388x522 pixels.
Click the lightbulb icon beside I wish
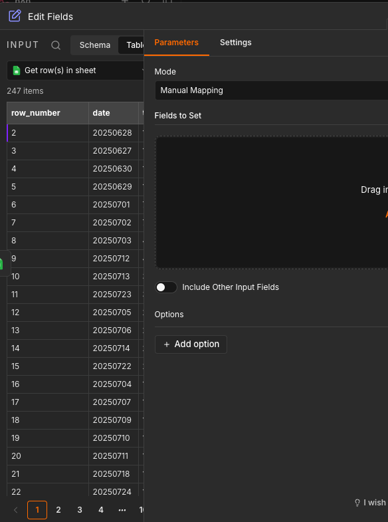[357, 503]
